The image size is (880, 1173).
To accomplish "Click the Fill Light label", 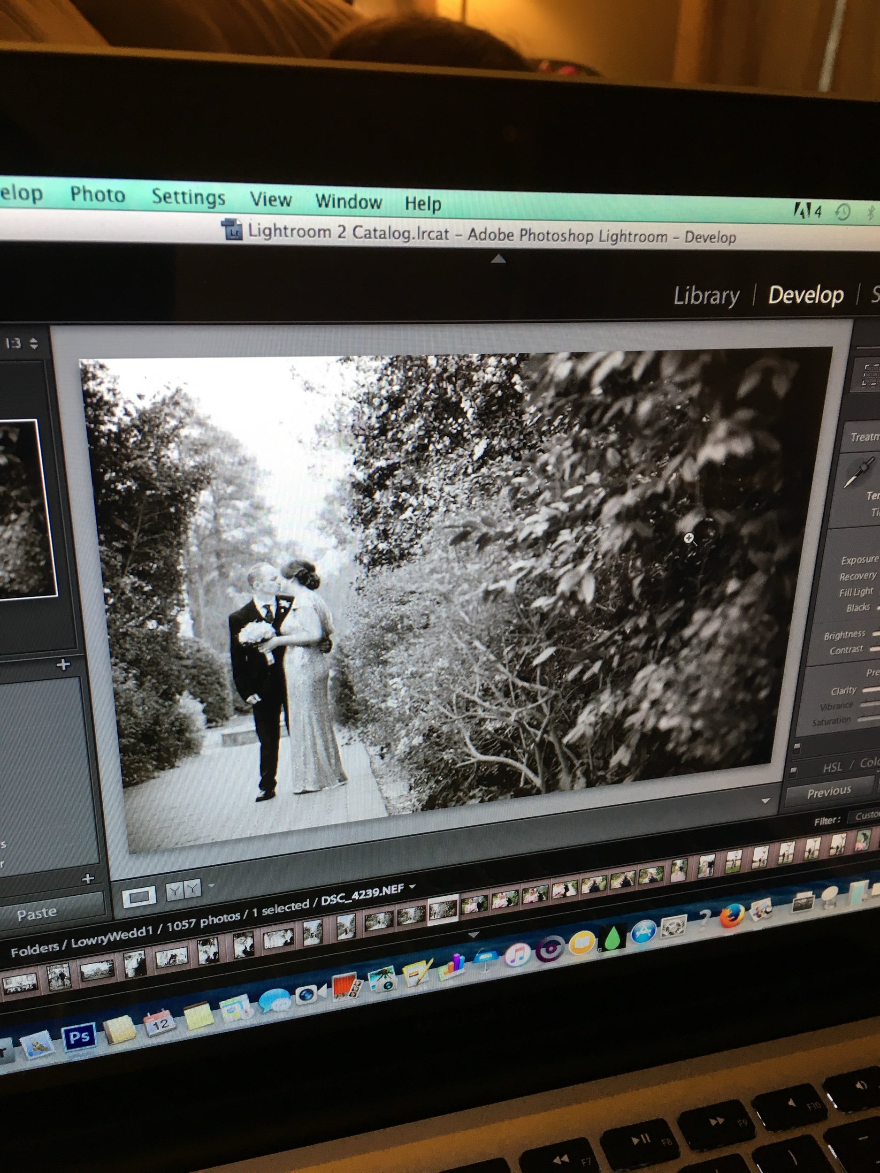I will coord(856,591).
